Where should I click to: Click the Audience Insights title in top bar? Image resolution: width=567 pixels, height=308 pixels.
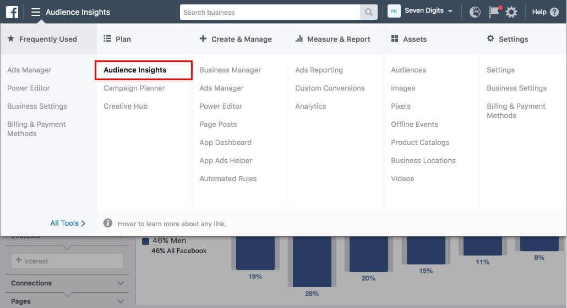coord(78,12)
